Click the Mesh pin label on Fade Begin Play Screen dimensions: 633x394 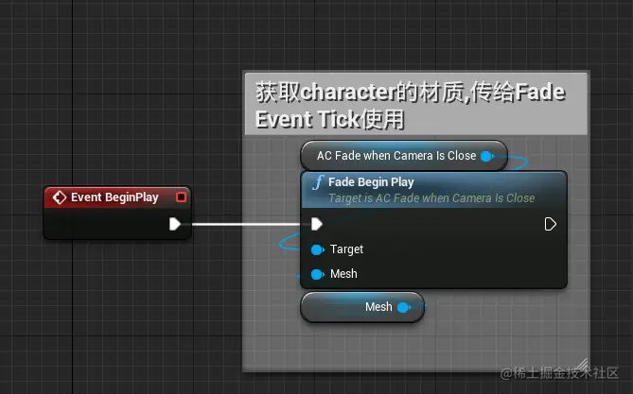click(x=343, y=274)
